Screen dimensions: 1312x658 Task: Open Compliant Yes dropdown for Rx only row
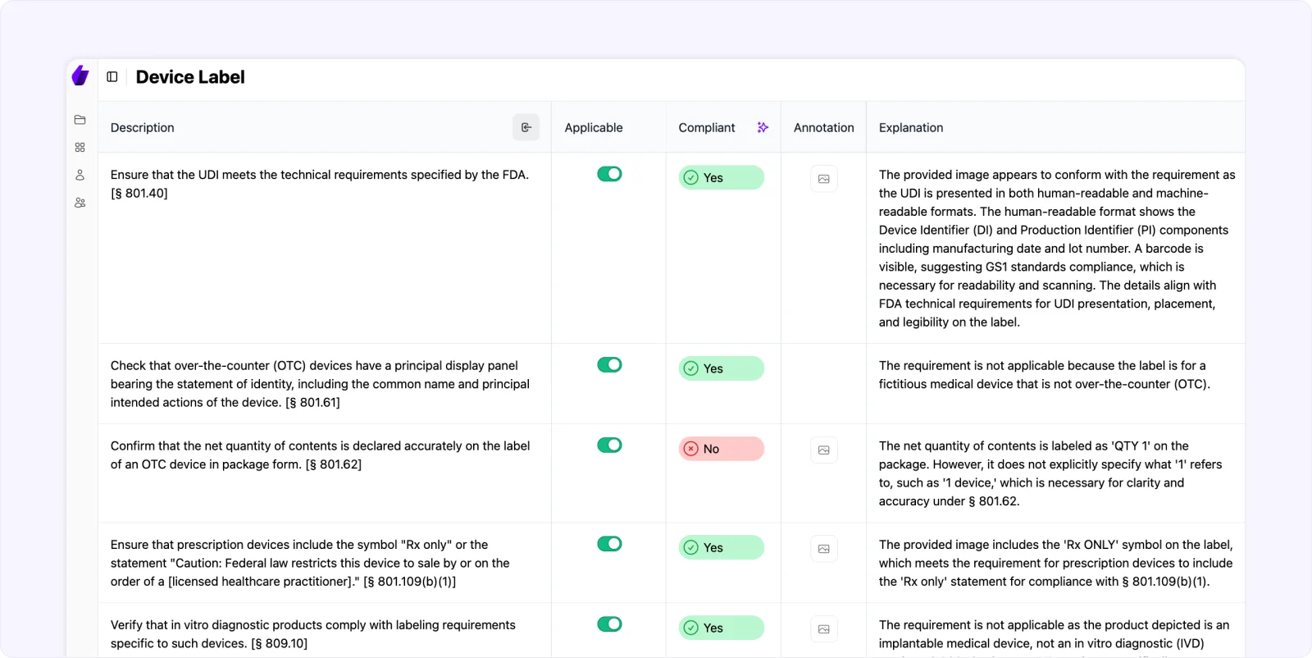(721, 547)
